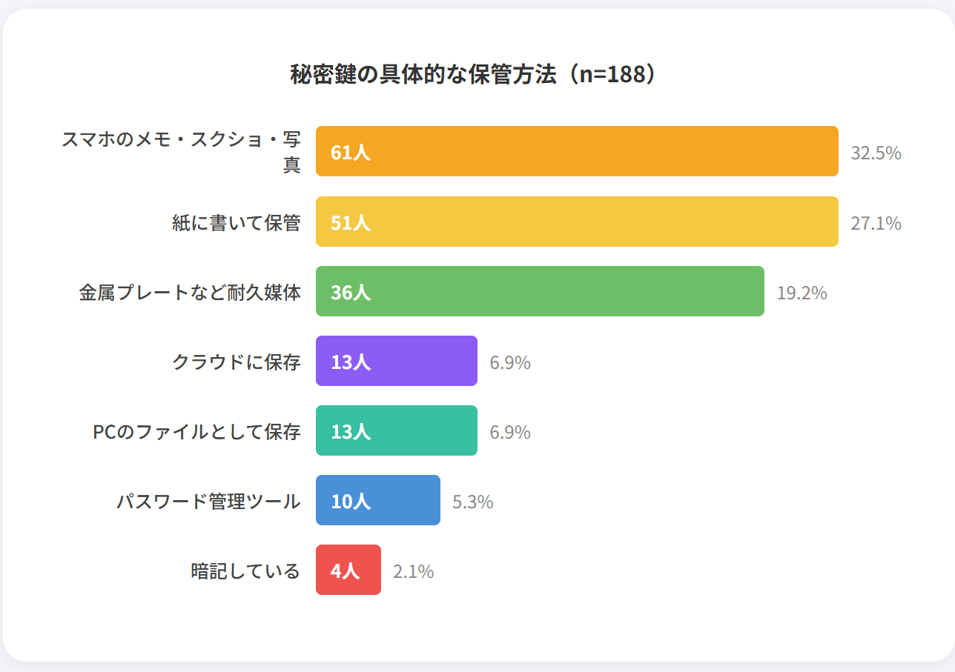Image resolution: width=955 pixels, height=672 pixels.
Task: Click the orange 61人 bar
Action: tap(577, 151)
